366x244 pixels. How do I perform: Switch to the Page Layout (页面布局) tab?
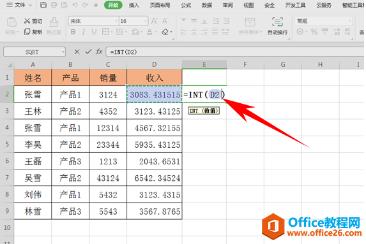click(x=160, y=5)
